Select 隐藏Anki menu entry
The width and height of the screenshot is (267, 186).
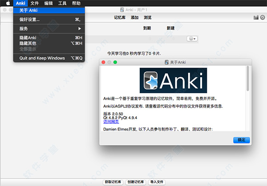point(49,38)
